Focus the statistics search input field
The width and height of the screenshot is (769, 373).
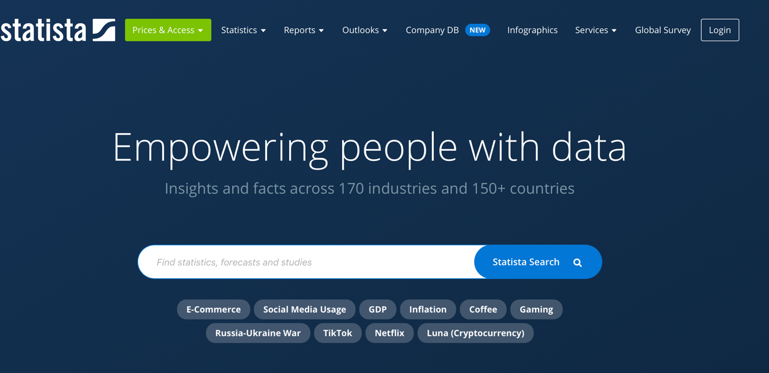pos(307,262)
